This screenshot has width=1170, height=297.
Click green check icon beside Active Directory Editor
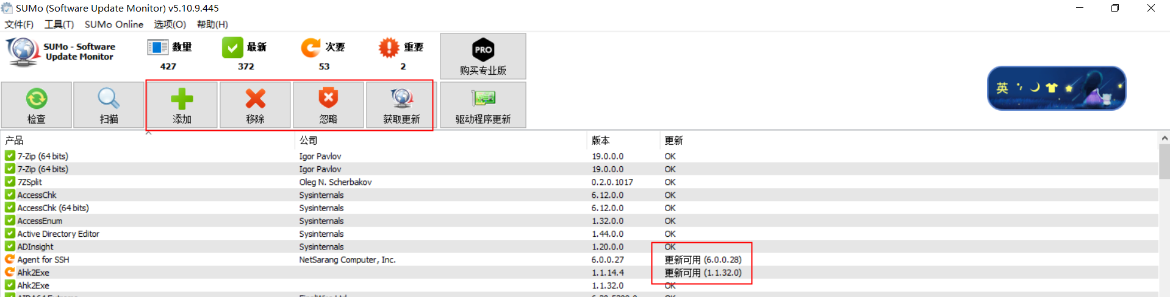click(x=10, y=233)
